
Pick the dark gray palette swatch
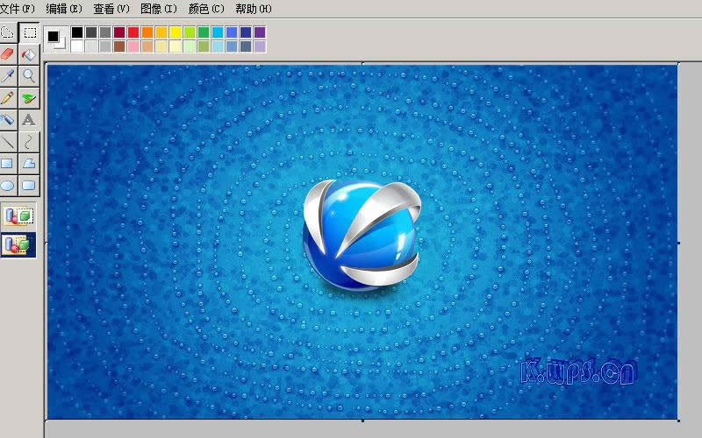click(x=91, y=32)
